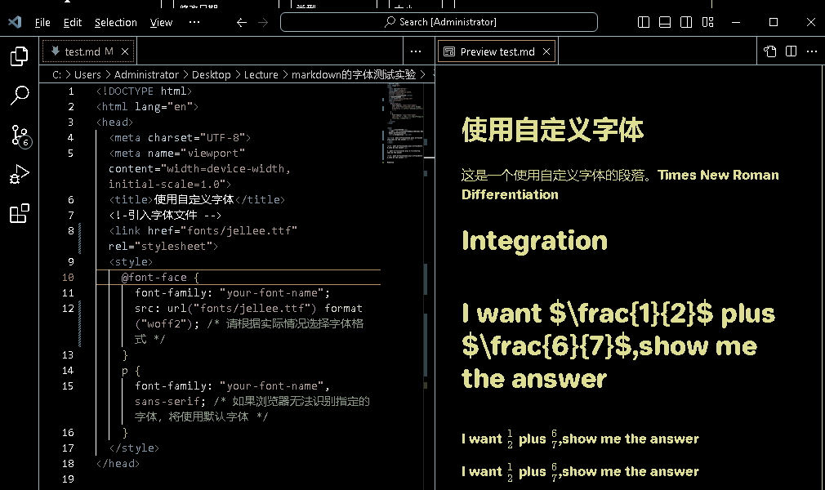Open more actions for left editor group
The height and width of the screenshot is (490, 825).
pos(416,51)
